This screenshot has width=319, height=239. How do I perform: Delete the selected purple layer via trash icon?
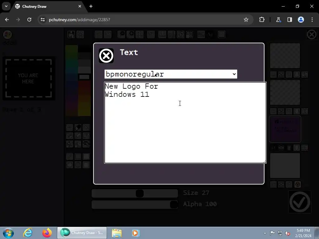tap(289, 148)
